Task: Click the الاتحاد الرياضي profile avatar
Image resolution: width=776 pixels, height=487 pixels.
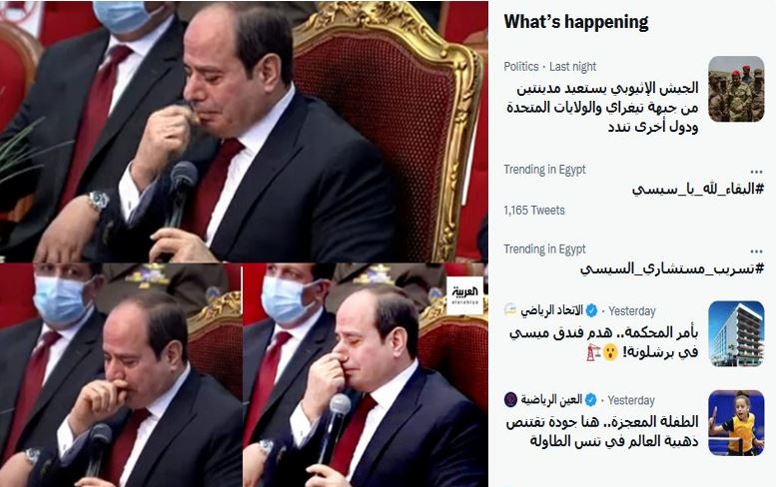Action: click(x=510, y=310)
